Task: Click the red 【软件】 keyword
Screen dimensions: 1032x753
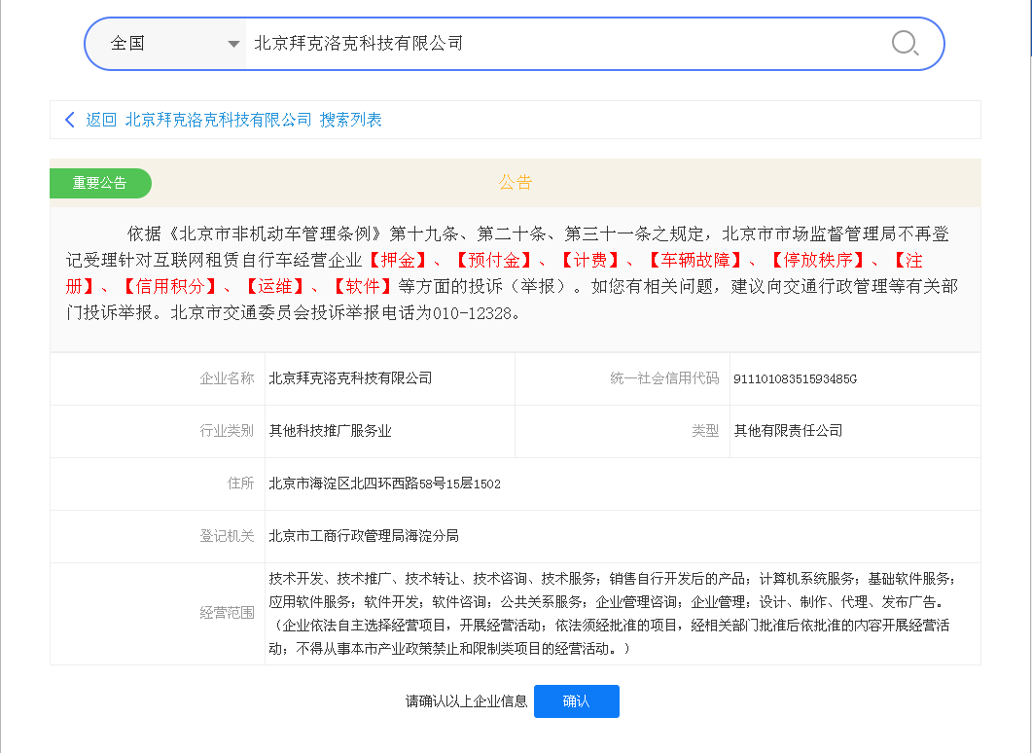Action: (362, 287)
